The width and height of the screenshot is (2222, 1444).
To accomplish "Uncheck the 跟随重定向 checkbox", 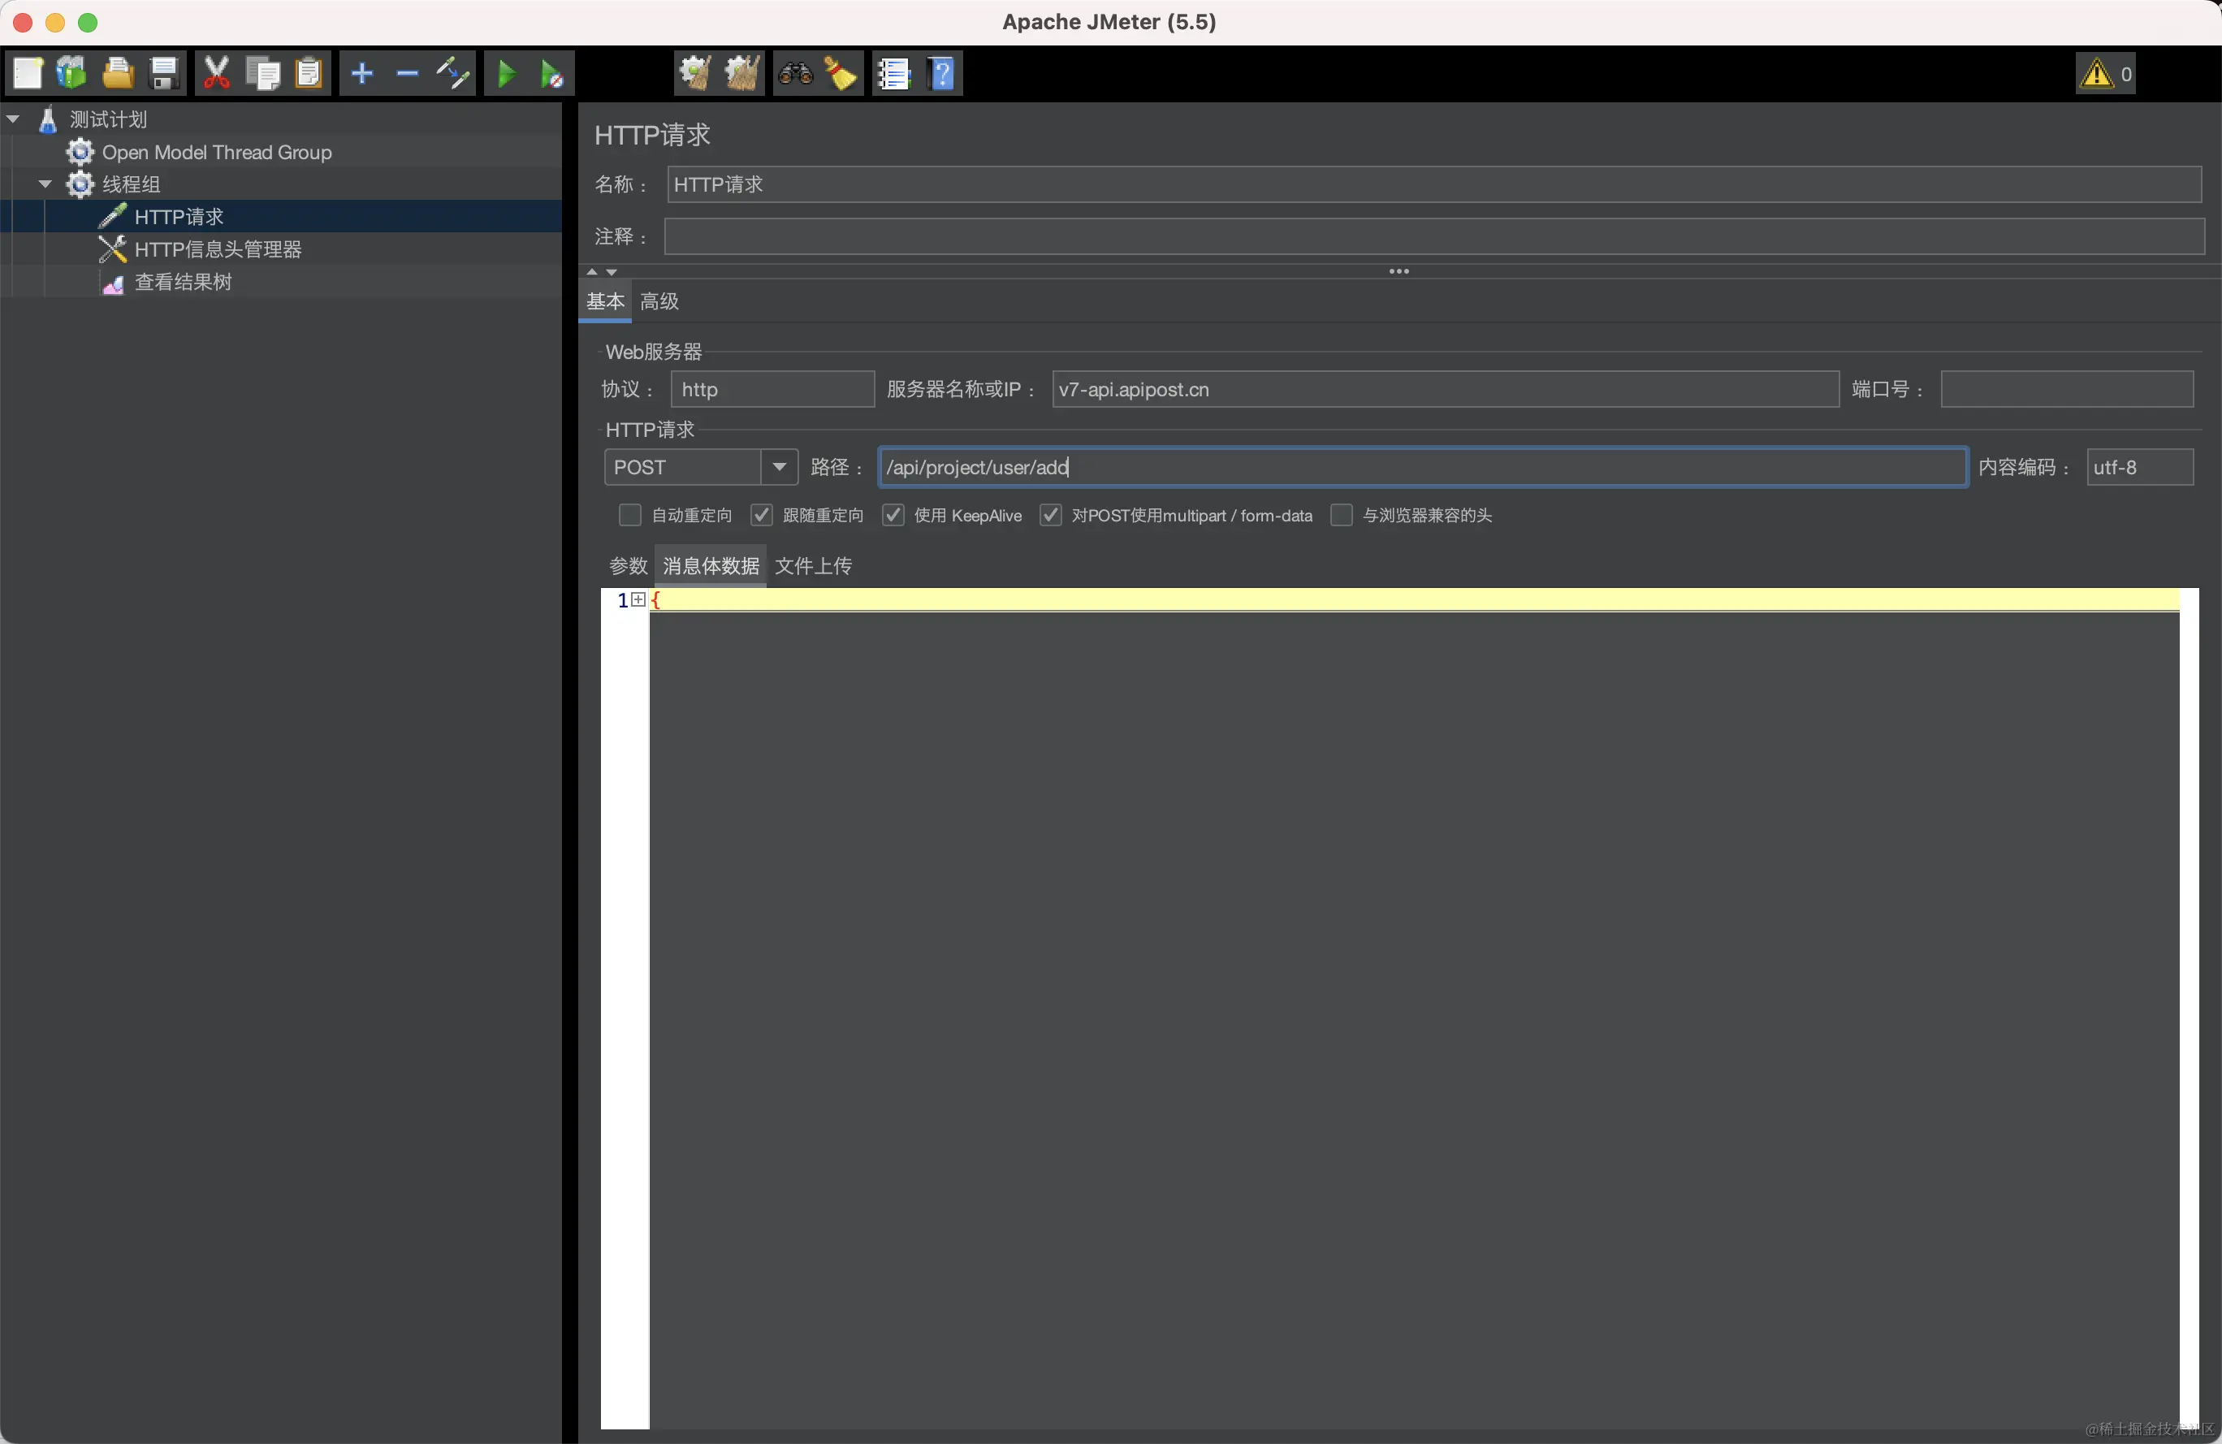I will pos(762,515).
